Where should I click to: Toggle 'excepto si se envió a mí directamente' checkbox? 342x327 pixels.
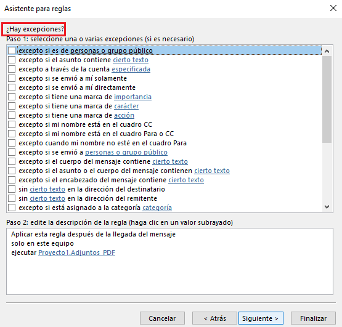click(x=12, y=87)
